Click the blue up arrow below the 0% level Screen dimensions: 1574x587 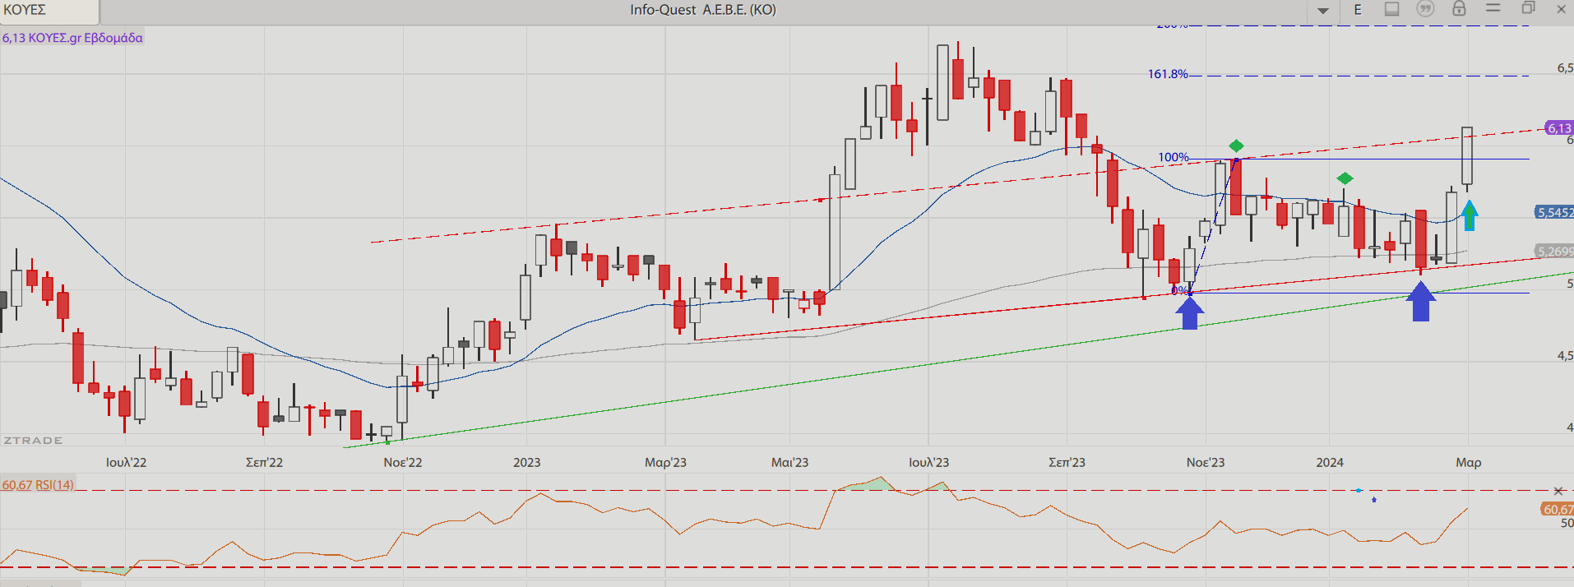(x=1190, y=313)
